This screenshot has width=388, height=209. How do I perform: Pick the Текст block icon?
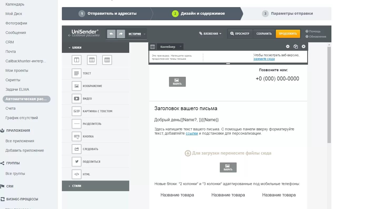coord(77,73)
